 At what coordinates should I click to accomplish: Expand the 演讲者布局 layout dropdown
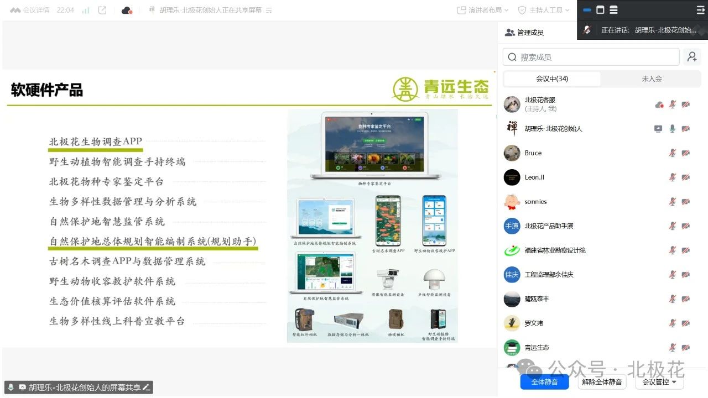pyautogui.click(x=484, y=10)
